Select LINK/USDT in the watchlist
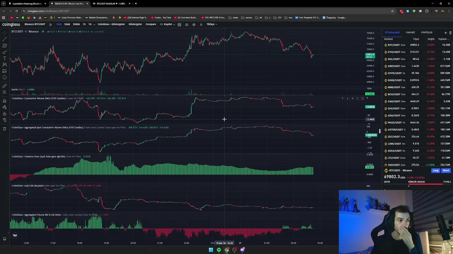Viewport: 453px width, 254px height. pyautogui.click(x=418, y=144)
